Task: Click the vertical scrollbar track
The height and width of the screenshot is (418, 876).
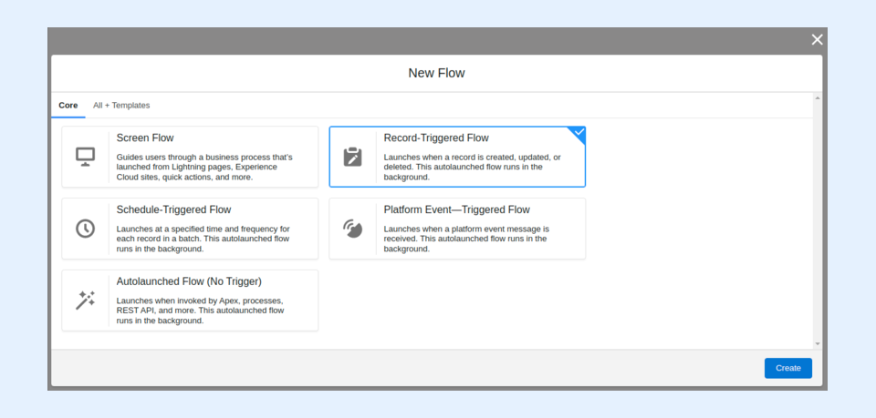Action: point(817,219)
